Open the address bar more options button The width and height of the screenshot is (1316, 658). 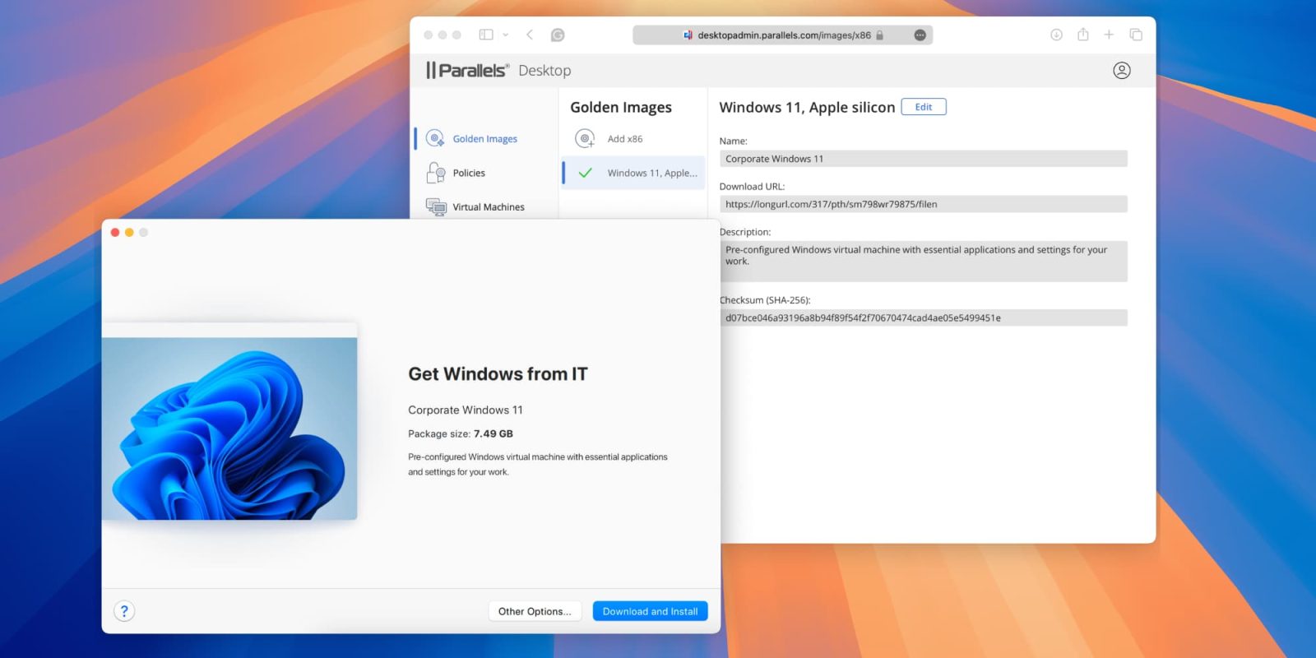920,35
